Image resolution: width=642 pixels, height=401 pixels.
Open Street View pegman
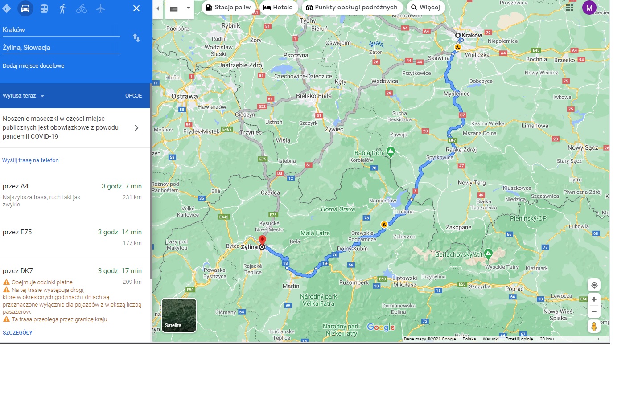click(594, 327)
